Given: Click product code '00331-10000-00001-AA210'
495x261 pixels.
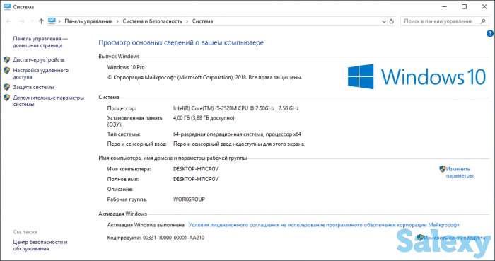Looking at the screenshot, I should point(174,238).
